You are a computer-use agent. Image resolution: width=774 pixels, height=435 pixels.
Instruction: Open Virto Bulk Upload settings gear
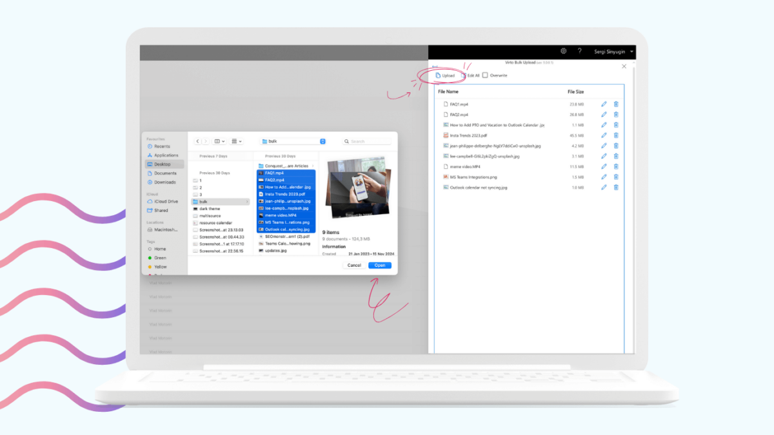coord(563,52)
